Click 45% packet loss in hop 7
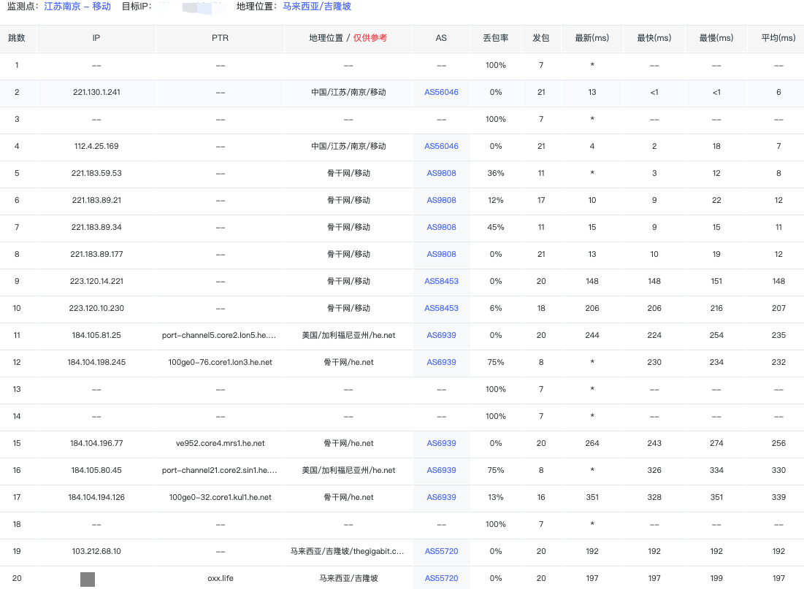The width and height of the screenshot is (804, 589). pos(496,227)
